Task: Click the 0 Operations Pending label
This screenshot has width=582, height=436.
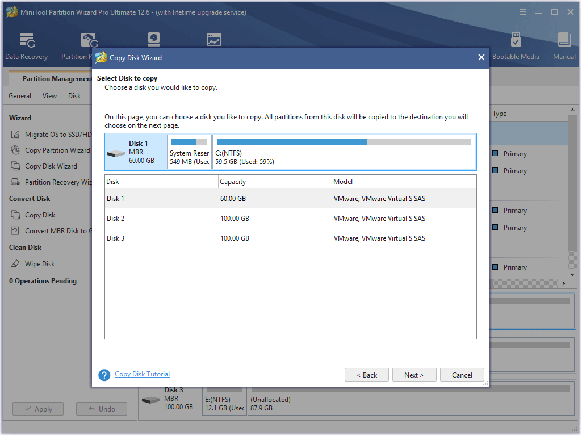Action: [43, 281]
